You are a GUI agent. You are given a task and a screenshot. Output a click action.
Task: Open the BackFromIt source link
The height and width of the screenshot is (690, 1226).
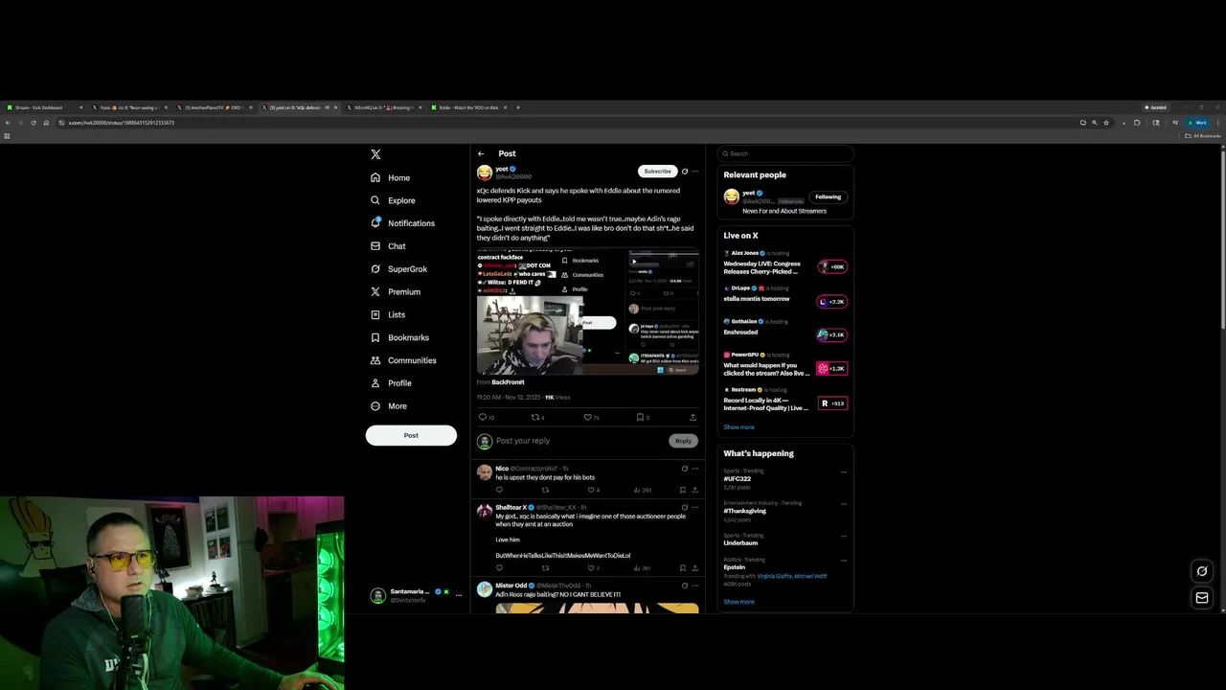508,382
